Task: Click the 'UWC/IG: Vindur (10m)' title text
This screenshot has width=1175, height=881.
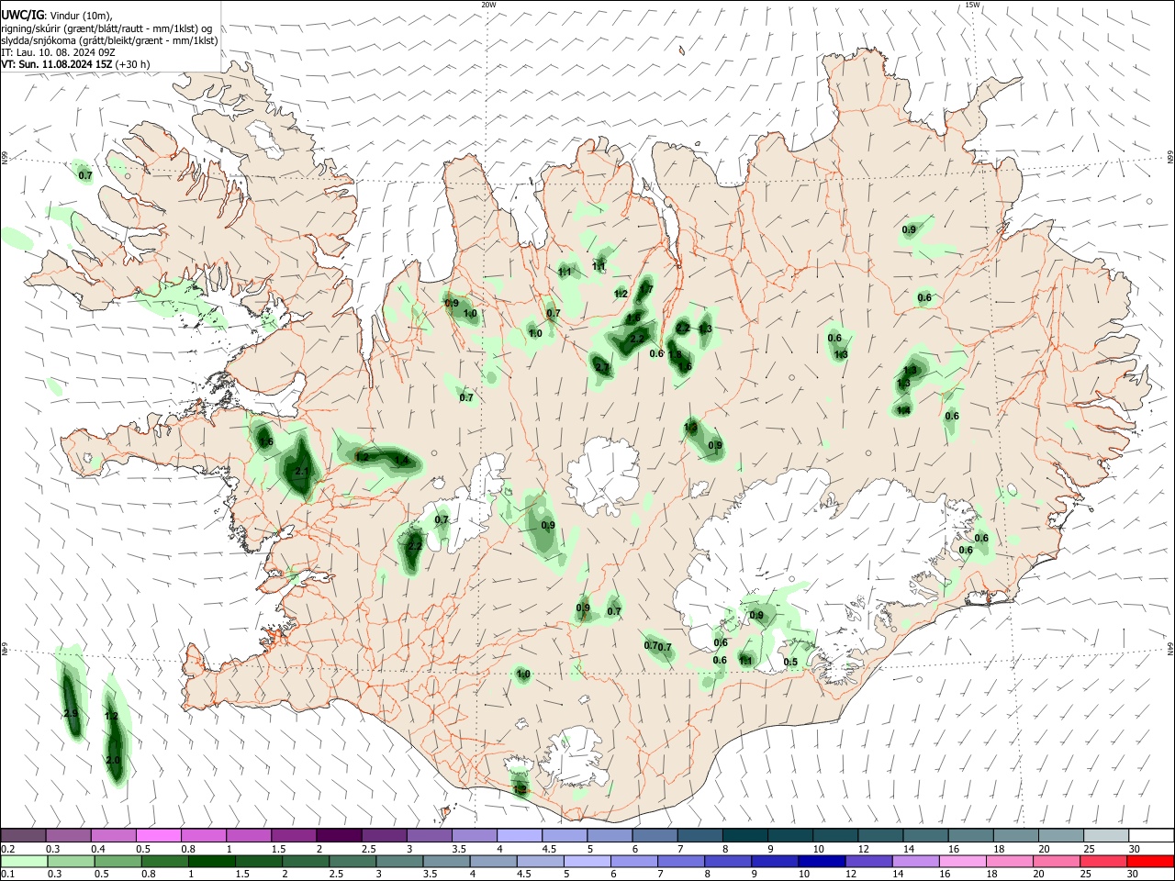Action: [57, 16]
